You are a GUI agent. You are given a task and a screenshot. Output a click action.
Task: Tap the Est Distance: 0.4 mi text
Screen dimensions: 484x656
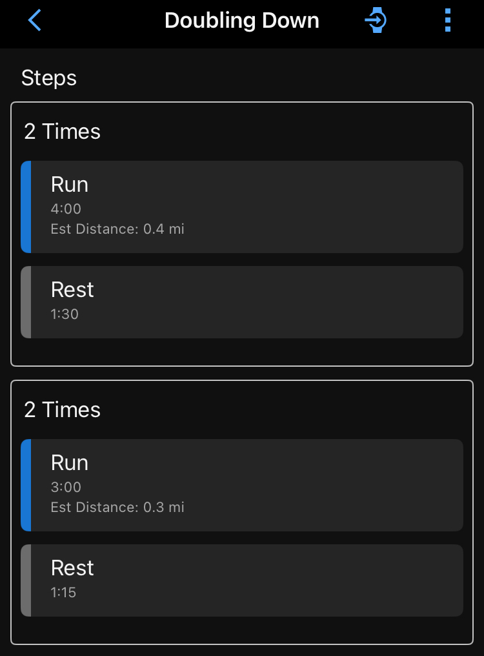[x=117, y=229]
